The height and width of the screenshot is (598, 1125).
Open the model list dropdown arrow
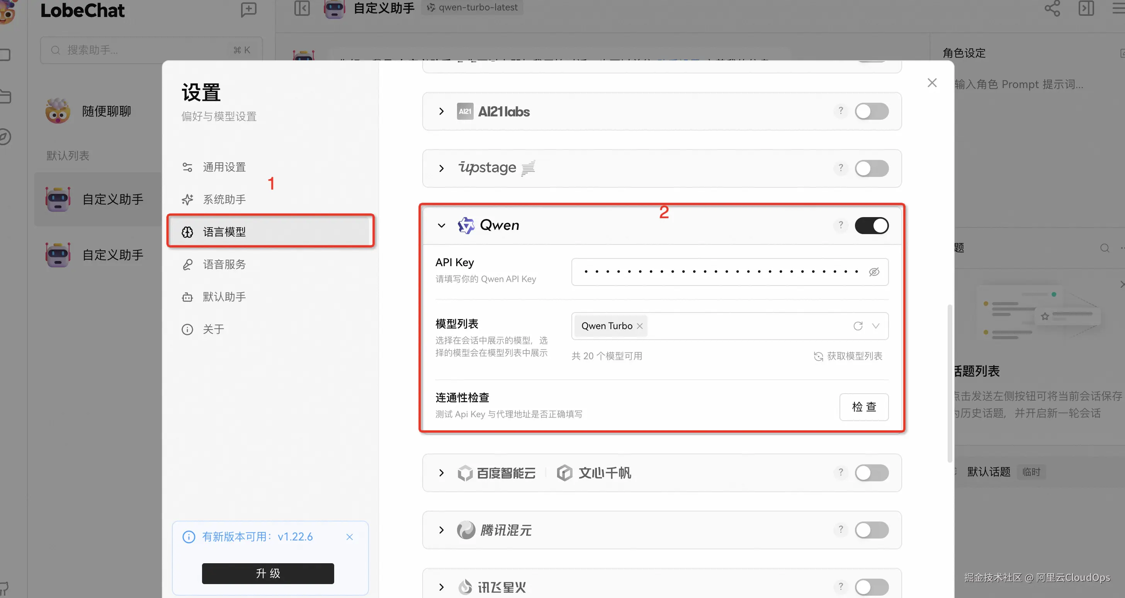coord(876,326)
